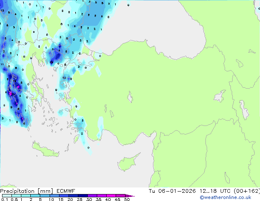Select the 35 to 40 mm violet swatch

101,196
